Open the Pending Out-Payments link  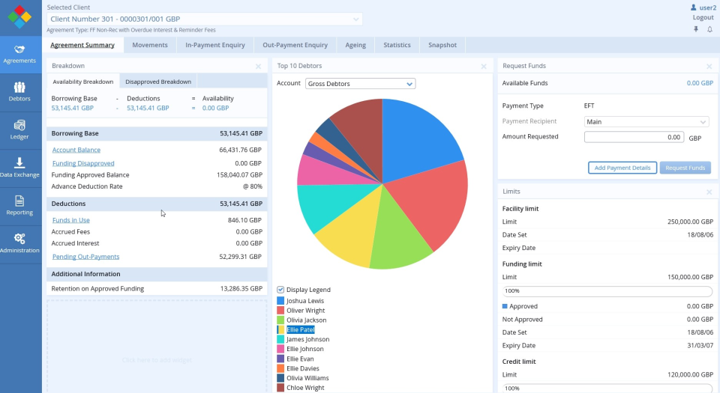[85, 257]
